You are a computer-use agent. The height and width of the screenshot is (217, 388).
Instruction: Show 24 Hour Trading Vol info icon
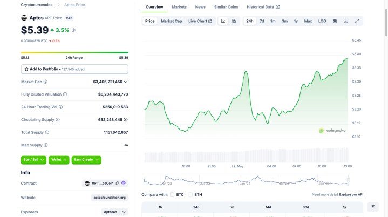click(x=60, y=107)
